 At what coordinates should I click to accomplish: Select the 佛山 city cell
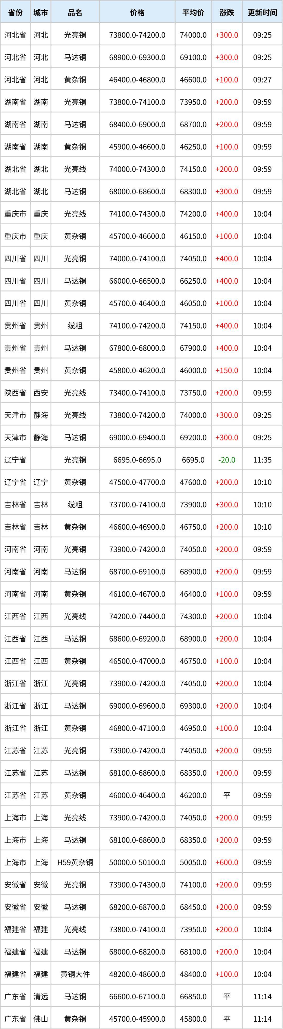(41, 1019)
